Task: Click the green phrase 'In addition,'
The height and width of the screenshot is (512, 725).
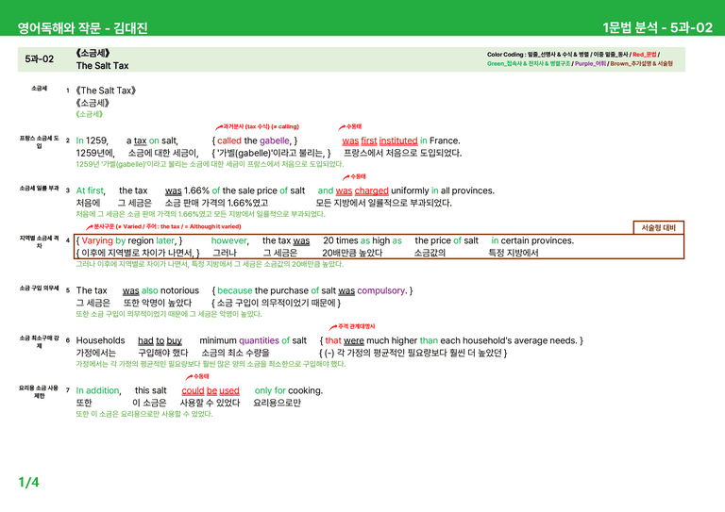Action: (x=98, y=390)
